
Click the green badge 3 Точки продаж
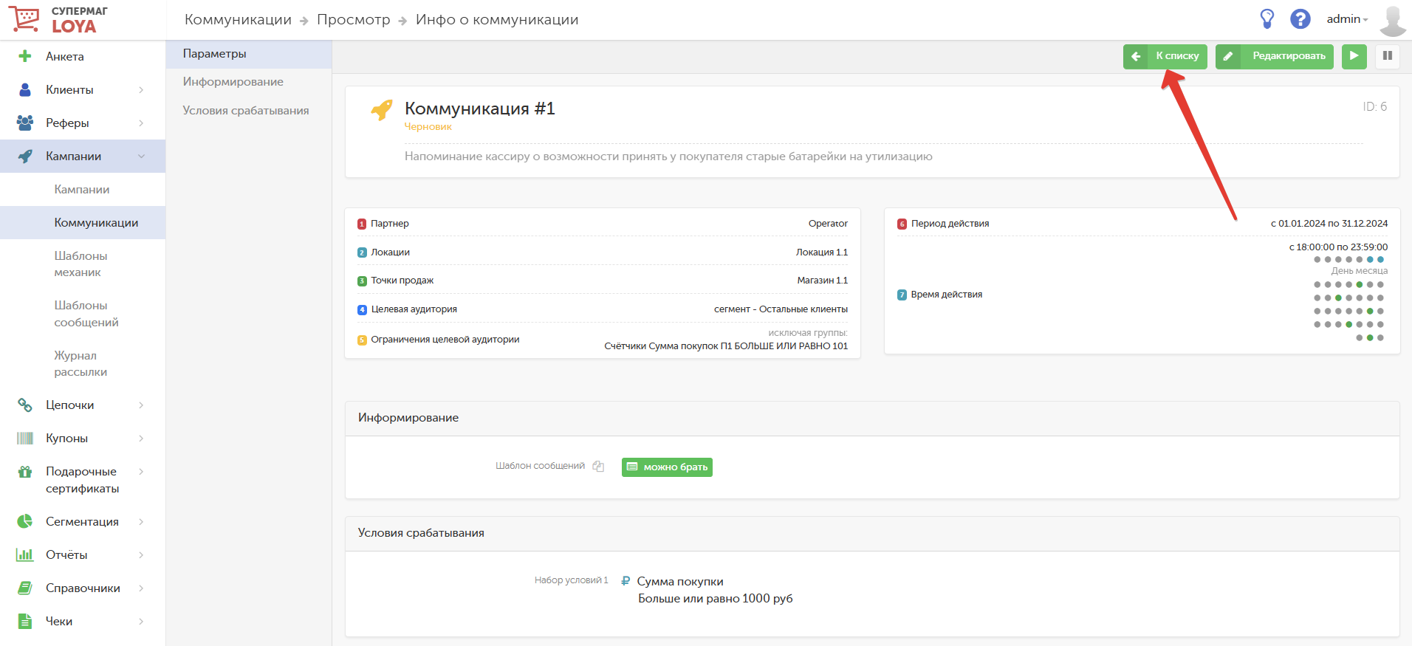pos(362,281)
